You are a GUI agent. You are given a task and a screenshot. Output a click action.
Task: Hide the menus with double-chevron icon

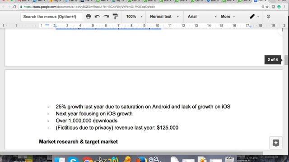click(268, 17)
